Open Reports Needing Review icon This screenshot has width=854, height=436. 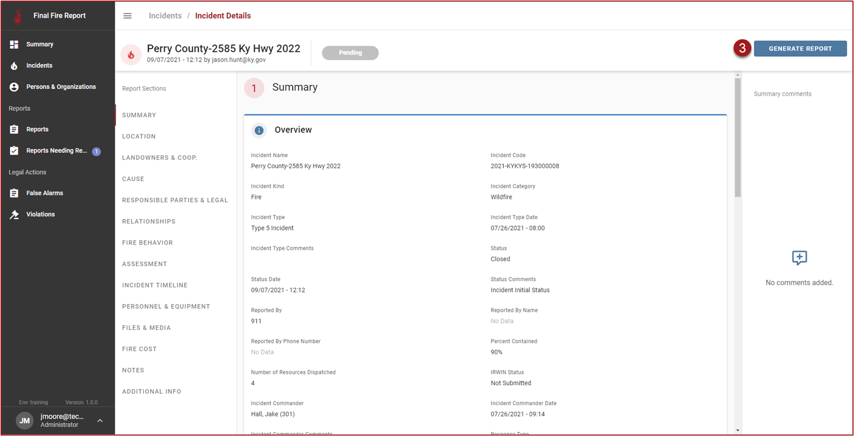tap(14, 151)
